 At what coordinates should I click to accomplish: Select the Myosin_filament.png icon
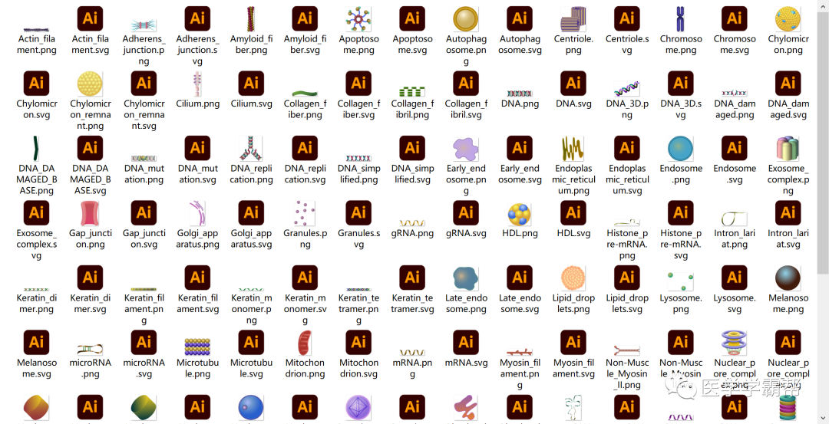(520, 352)
